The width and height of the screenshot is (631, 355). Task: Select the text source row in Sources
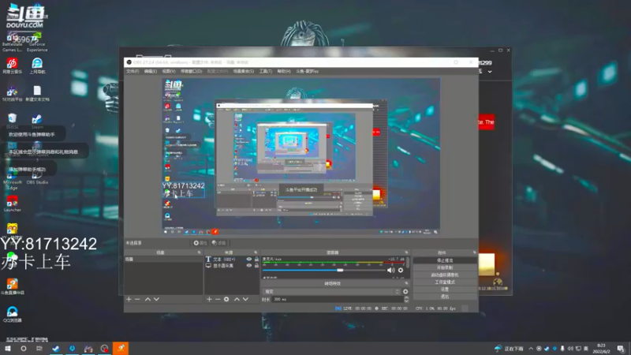click(232, 260)
